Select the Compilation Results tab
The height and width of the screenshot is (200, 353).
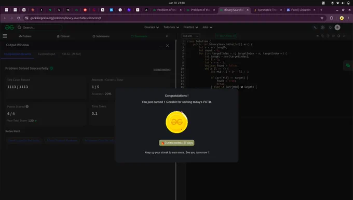tap(18, 54)
